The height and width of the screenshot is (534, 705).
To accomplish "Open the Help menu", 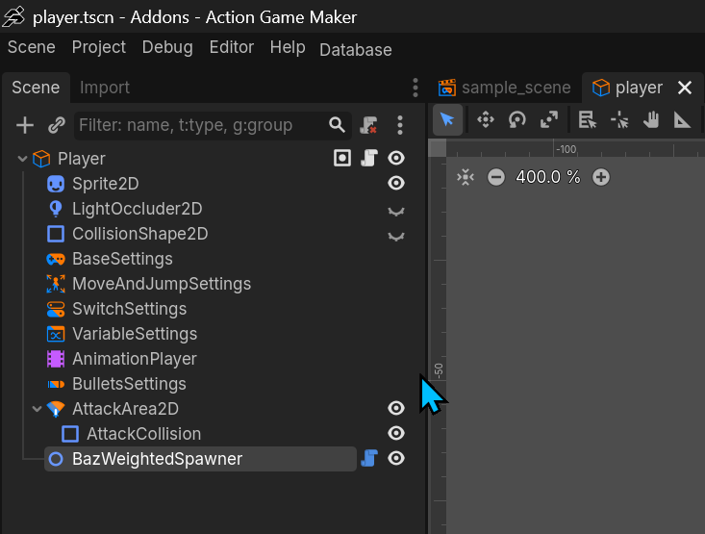I will tap(288, 47).
